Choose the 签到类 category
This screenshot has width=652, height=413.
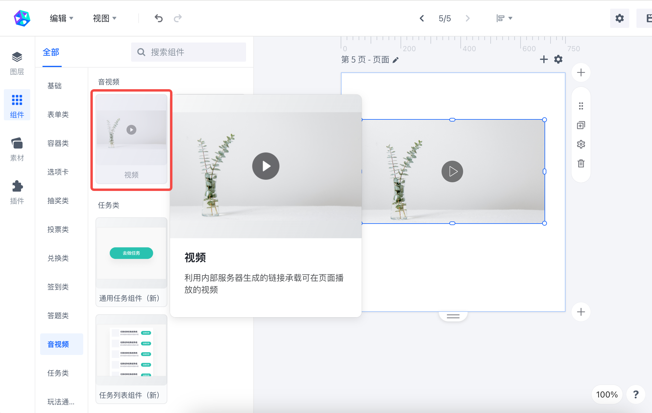click(x=58, y=287)
